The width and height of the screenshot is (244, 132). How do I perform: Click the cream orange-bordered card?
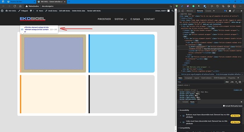point(53,94)
